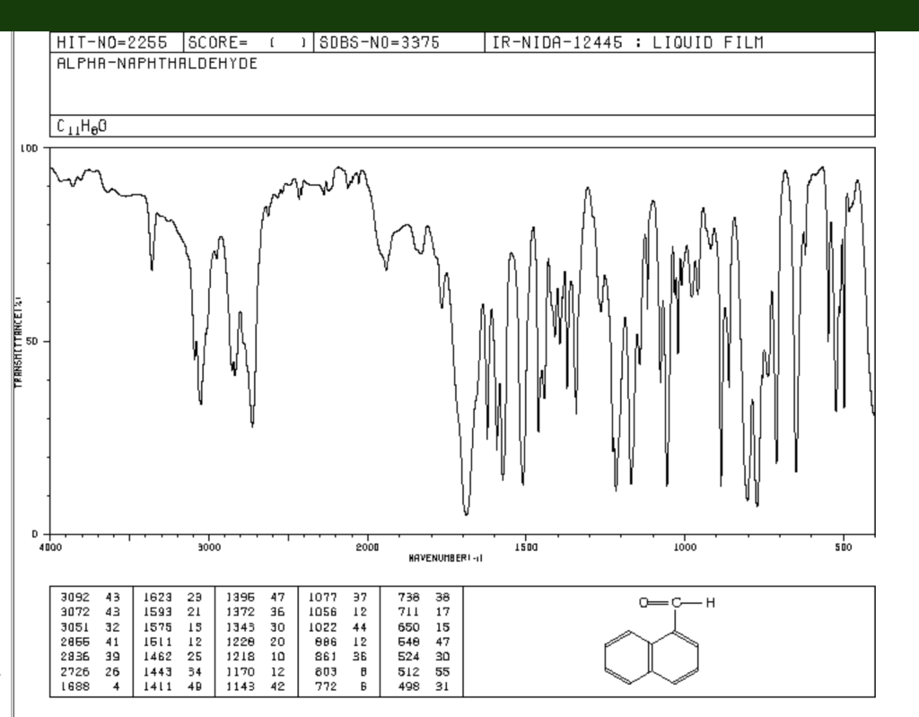Select the O=C–H aldehyde group drawing

(x=678, y=602)
